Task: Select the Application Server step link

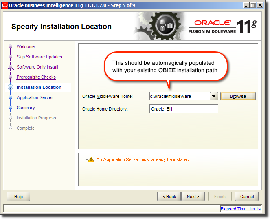Action: pyautogui.click(x=35, y=98)
